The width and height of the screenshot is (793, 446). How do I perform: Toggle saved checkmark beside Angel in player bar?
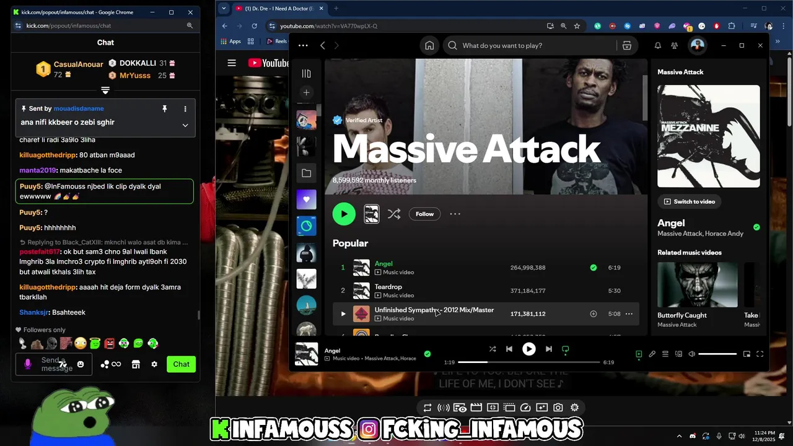[x=427, y=354]
